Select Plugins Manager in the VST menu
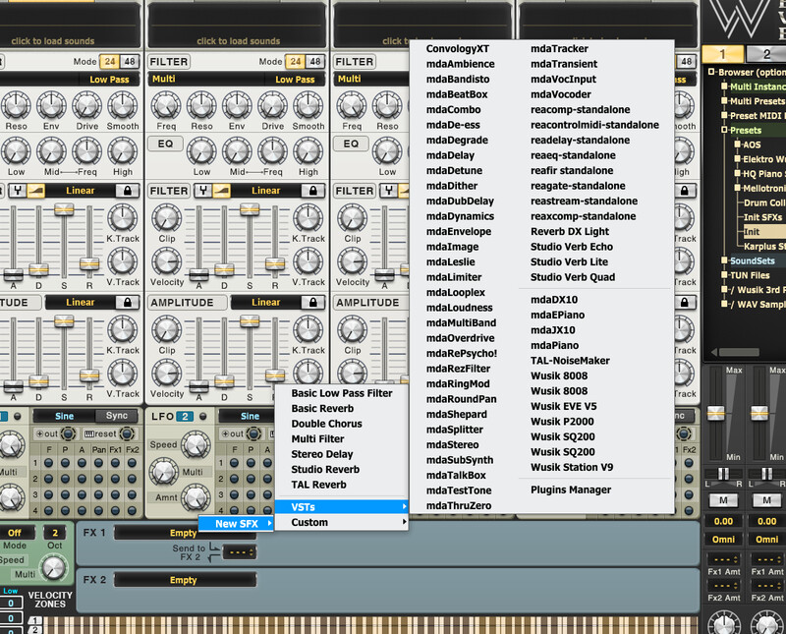786x634 pixels. [571, 490]
